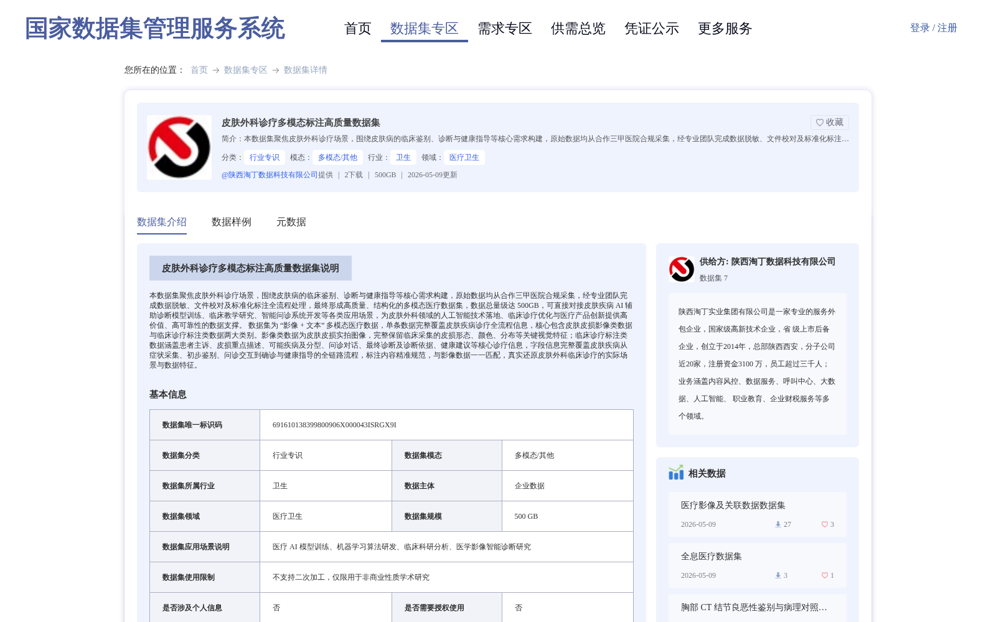The height and width of the screenshot is (622, 996).
Task: Select the 多模态/其他 modality tag
Action: pos(337,157)
